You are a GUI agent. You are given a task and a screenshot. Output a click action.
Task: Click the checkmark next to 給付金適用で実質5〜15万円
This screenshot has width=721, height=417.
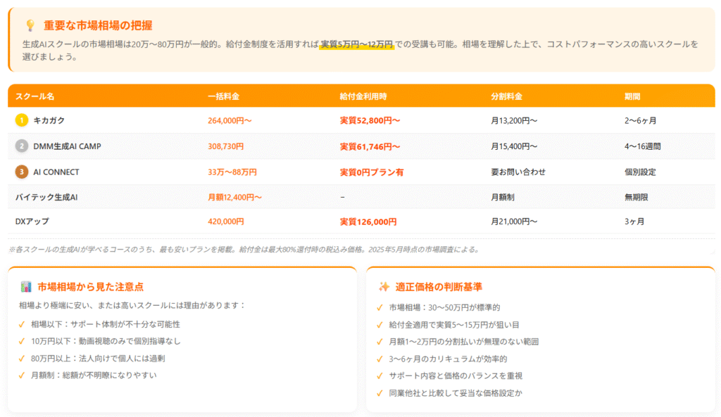tap(380, 325)
